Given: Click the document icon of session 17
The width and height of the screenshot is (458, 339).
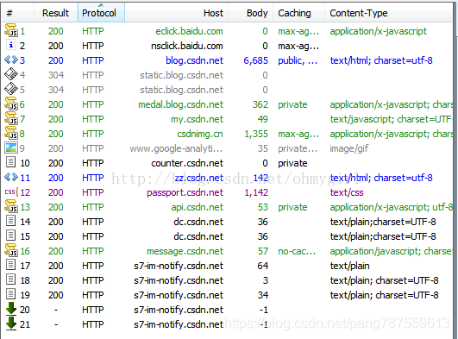Looking at the screenshot, I should click(x=11, y=265).
